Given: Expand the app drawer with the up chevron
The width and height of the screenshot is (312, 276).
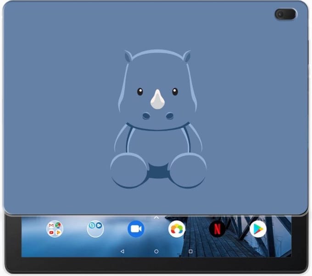Looking at the screenshot, I should (156, 217).
